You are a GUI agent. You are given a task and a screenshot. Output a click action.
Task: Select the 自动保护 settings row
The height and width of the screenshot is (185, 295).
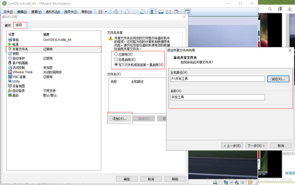(x=54, y=58)
